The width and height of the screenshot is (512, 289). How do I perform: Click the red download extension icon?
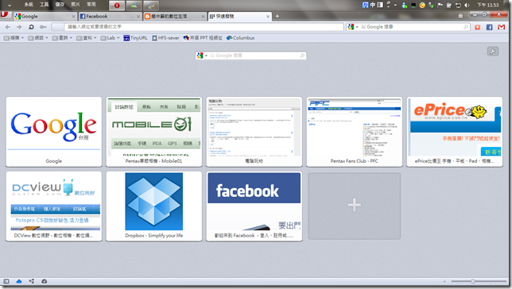coord(477,27)
